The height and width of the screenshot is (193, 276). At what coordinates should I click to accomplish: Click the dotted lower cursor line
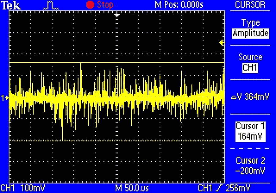[153, 141]
